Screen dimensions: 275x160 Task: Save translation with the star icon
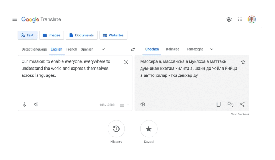click(243, 62)
